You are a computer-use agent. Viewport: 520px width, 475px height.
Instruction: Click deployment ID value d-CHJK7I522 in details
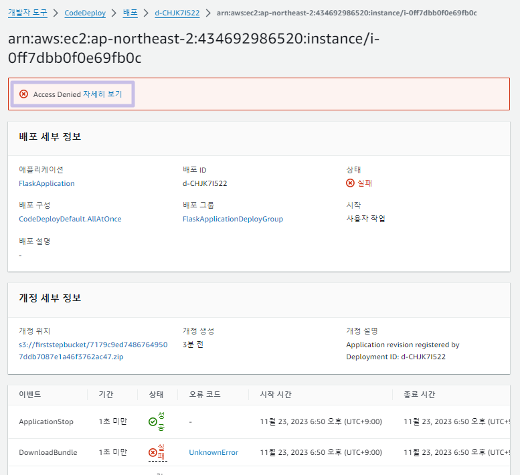pos(205,183)
